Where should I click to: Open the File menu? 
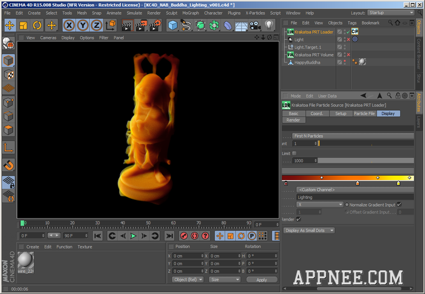pyautogui.click(x=7, y=13)
